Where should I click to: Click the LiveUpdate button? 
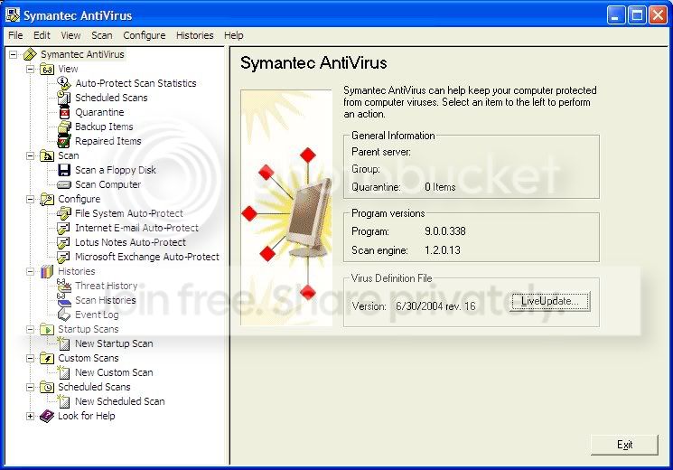[x=550, y=301]
